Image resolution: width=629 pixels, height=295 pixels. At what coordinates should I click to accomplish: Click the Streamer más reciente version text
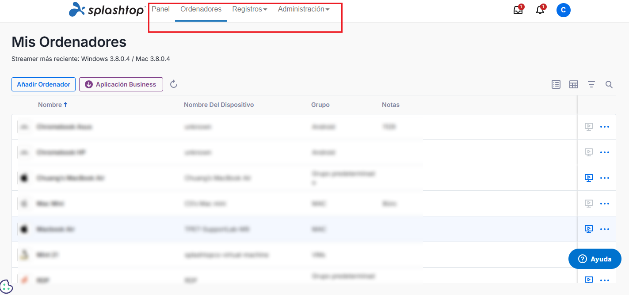pos(91,59)
